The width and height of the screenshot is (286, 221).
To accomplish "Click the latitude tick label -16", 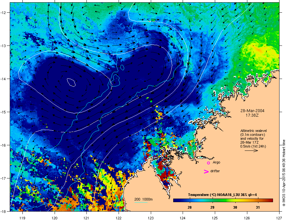I will point(4,145).
